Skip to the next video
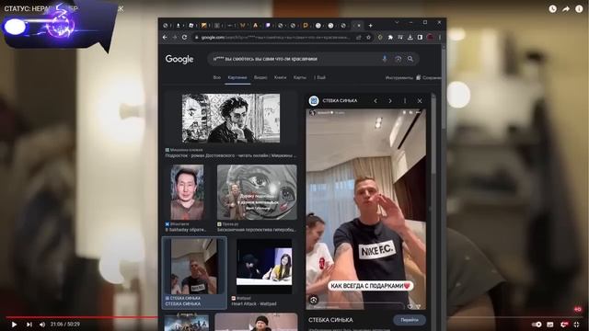This screenshot has width=589, height=331. click(29, 325)
